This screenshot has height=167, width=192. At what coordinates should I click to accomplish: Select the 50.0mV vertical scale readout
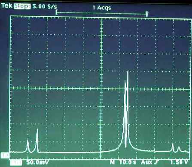(x=37, y=162)
